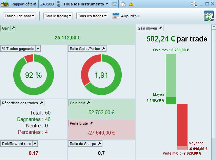The image size is (216, 160).
Task: Click the wrench next to Risk/Reward ratio
Action: (35, 144)
